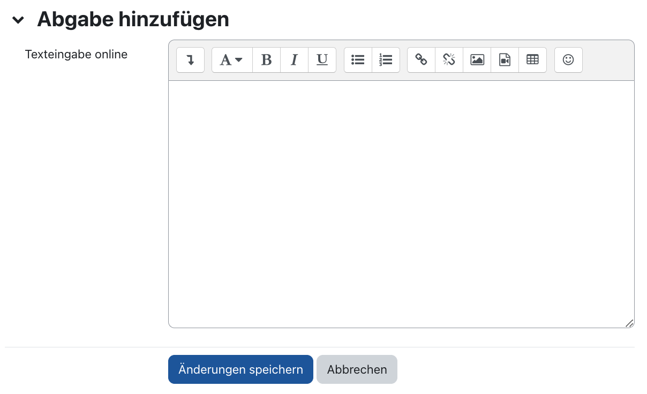This screenshot has height=394, width=647.
Task: Toggle underline text formatting
Action: 322,60
